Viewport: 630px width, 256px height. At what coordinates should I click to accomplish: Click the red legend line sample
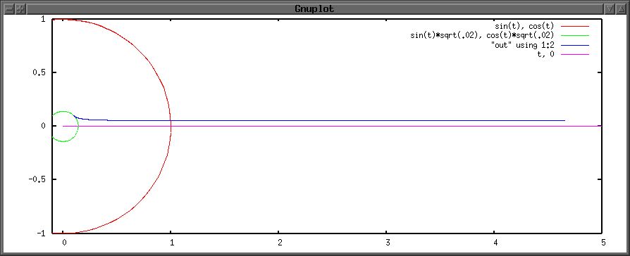coord(574,27)
